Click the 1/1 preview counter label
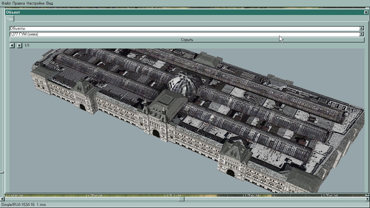The height and width of the screenshot is (208, 370). click(x=27, y=45)
